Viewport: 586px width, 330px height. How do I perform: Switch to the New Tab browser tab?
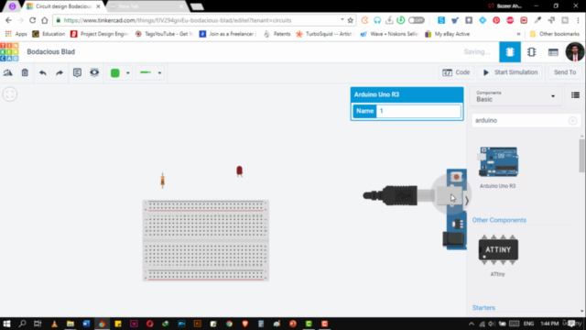(x=146, y=6)
